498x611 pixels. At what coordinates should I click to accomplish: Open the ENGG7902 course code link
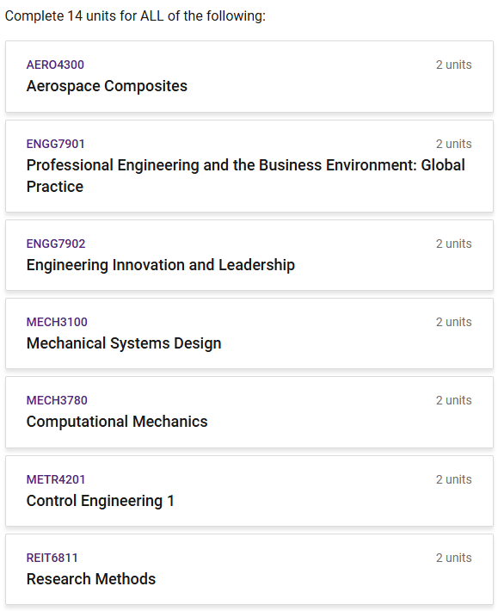[x=56, y=244]
